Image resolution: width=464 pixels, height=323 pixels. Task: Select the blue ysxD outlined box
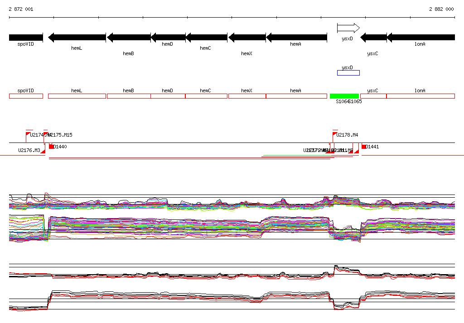pos(348,73)
